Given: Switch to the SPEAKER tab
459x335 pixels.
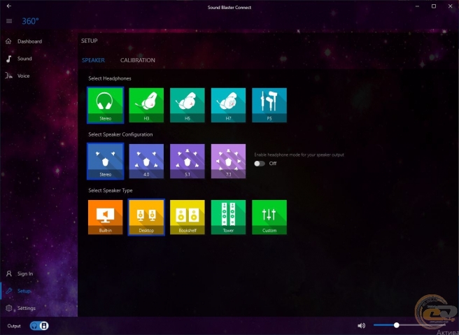Looking at the screenshot, I should [93, 60].
